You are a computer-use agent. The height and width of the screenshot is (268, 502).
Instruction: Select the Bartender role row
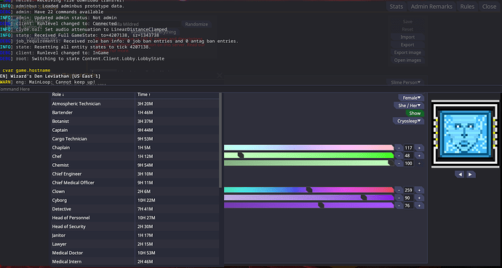pos(135,113)
